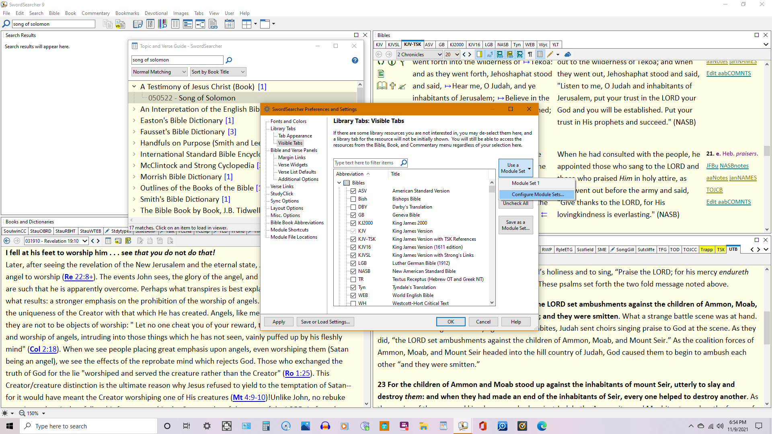Uncheck the KJ2000 checkbox
Screen dimensions: 772x434
(353, 223)
